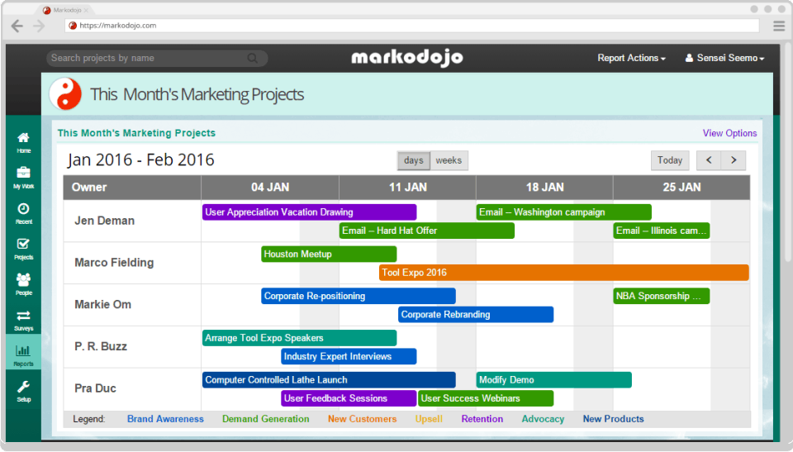Open the Home sidebar icon

click(x=23, y=138)
